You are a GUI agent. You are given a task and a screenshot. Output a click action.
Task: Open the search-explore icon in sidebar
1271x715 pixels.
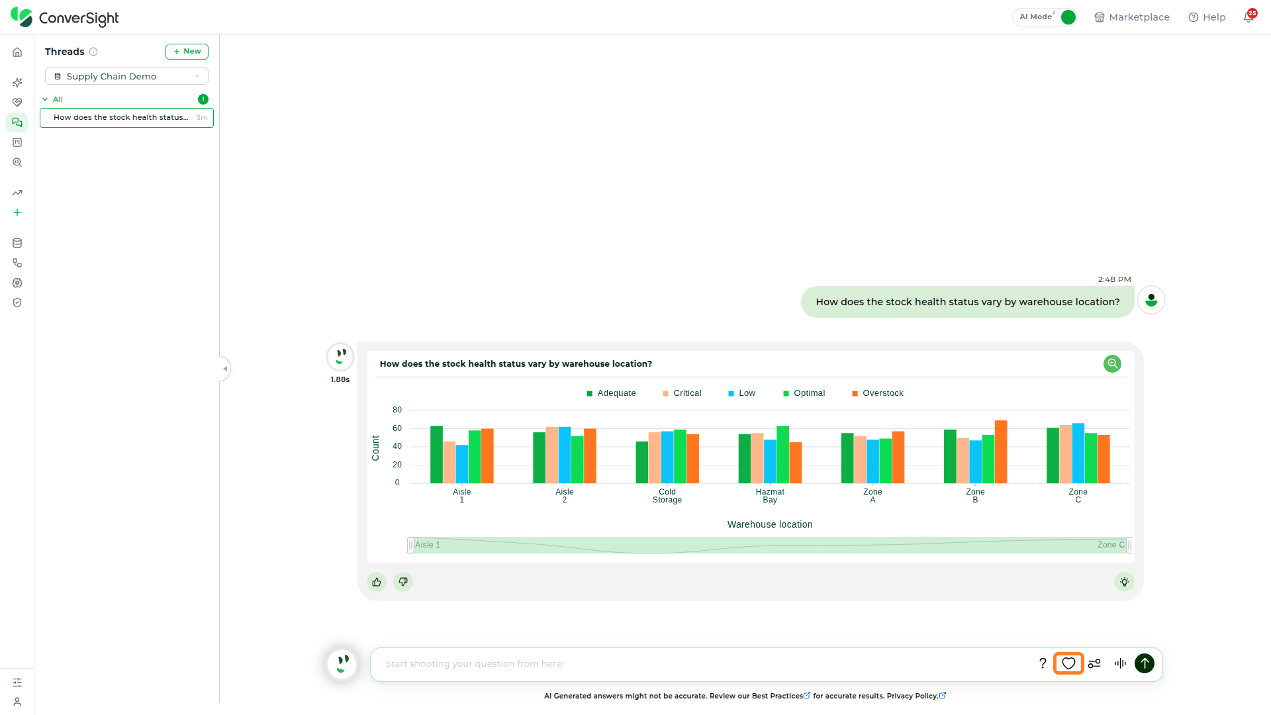coord(17,162)
